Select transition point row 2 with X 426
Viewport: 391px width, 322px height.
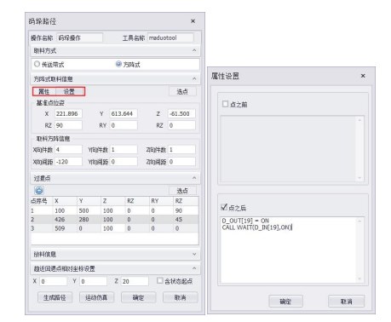114,220
